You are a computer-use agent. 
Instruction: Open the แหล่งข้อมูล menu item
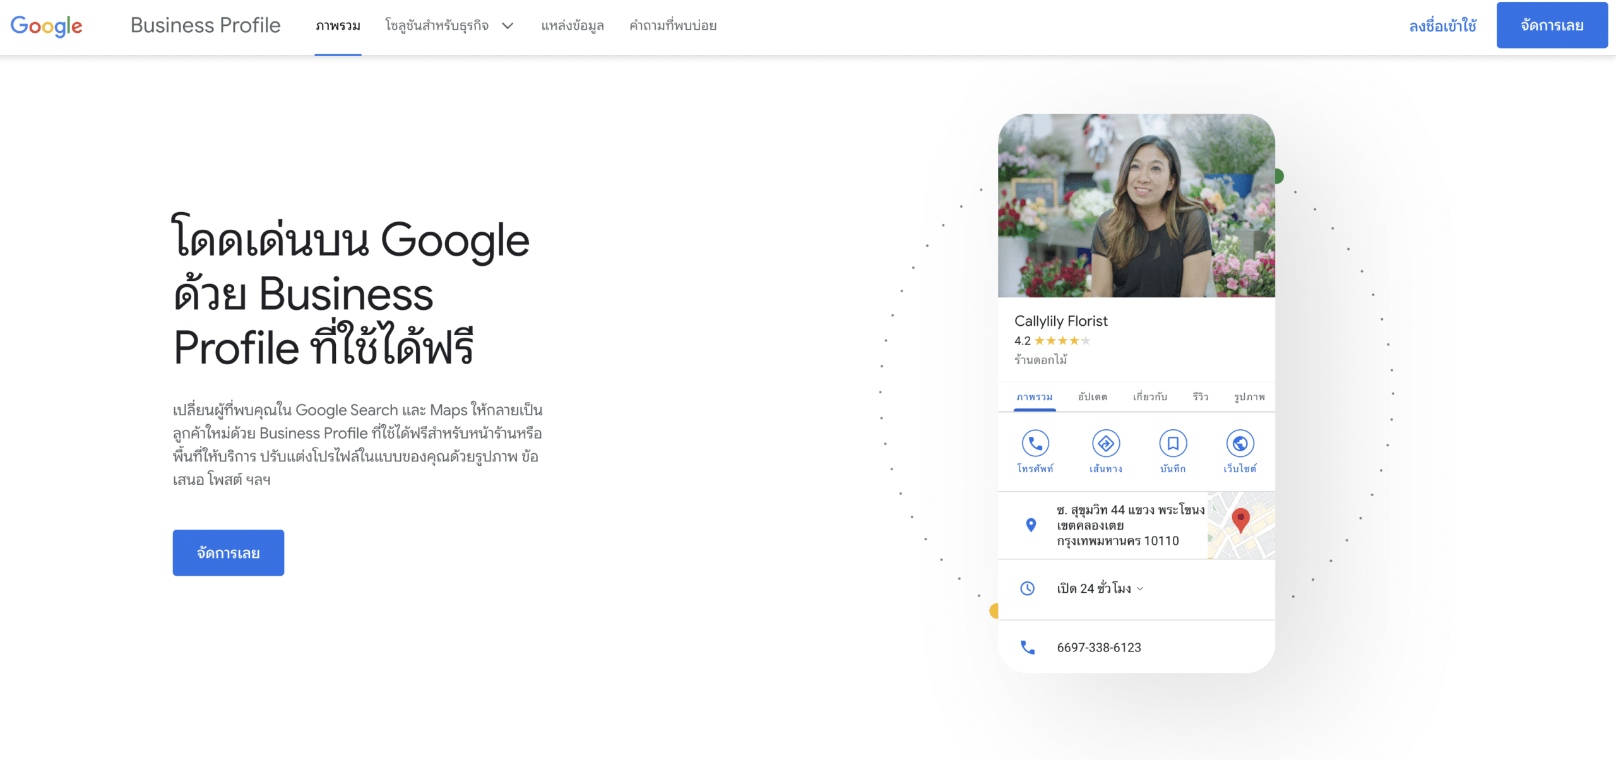(572, 26)
